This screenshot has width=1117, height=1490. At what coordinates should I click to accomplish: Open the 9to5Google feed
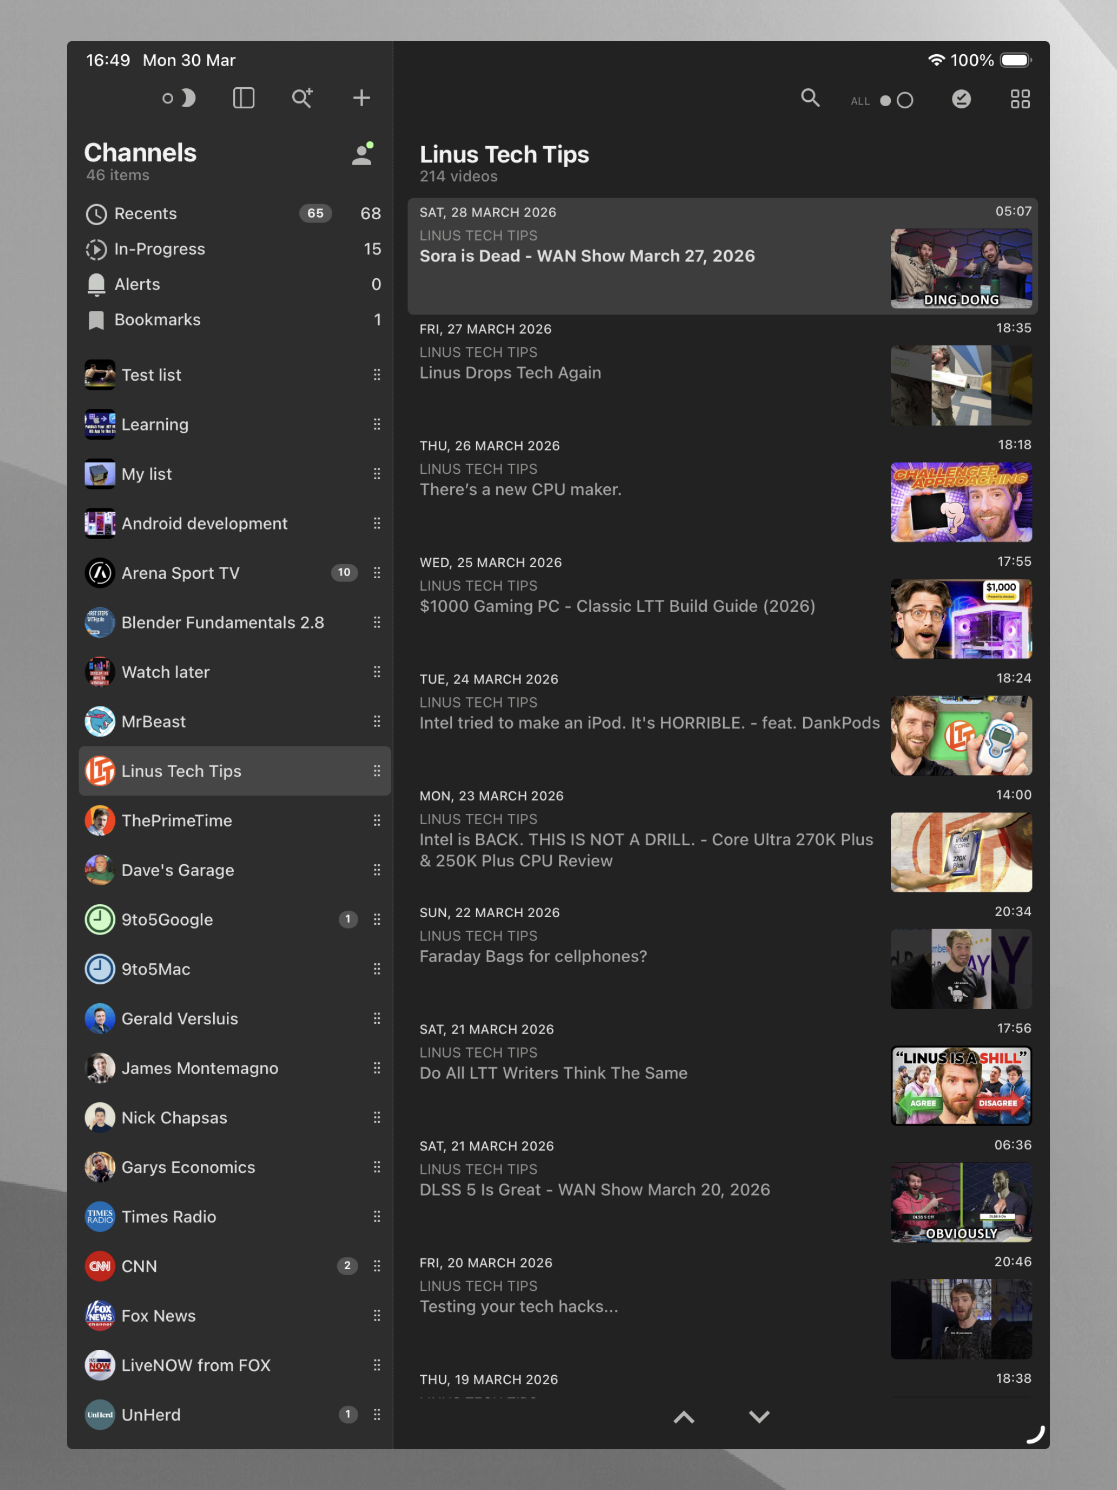(x=235, y=919)
